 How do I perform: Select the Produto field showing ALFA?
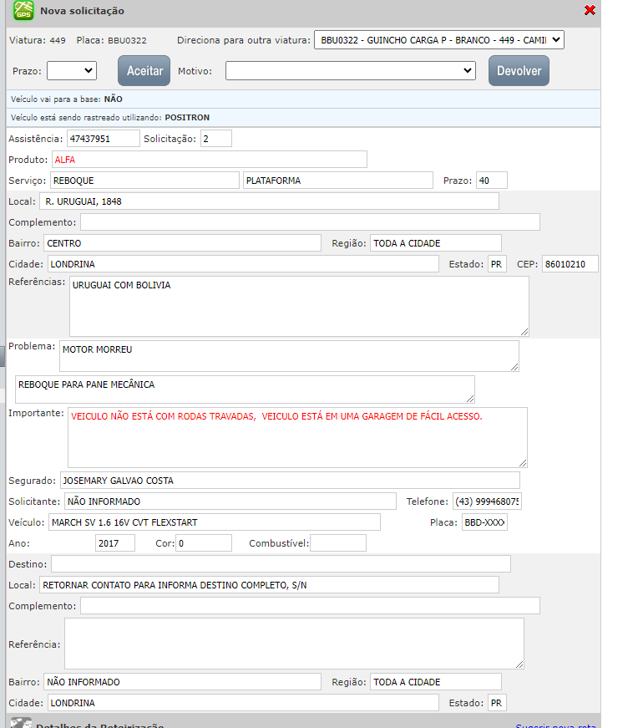[209, 160]
